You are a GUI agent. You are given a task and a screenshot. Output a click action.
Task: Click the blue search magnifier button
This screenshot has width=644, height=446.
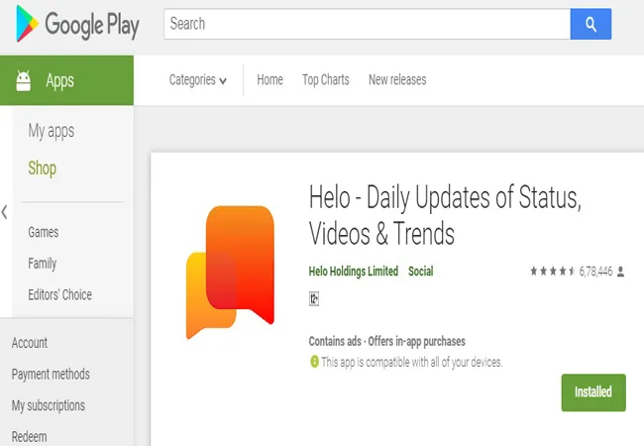590,24
